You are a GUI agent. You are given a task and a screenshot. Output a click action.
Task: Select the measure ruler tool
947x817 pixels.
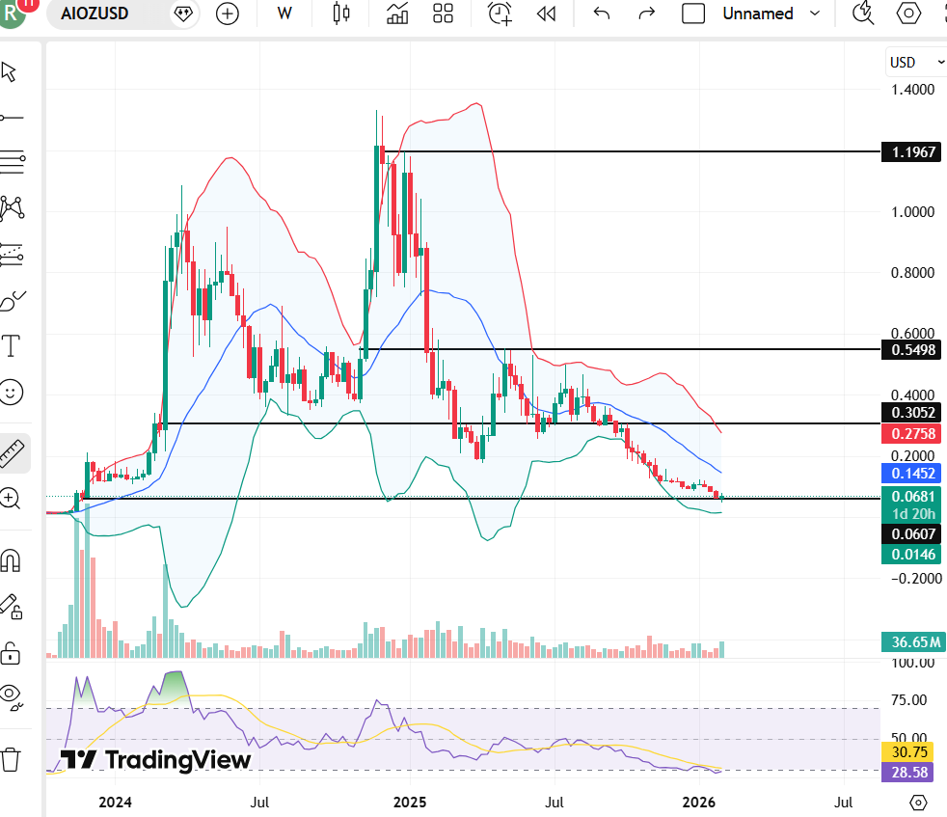tap(14, 452)
